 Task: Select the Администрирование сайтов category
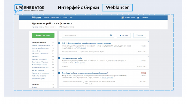pos(41,45)
